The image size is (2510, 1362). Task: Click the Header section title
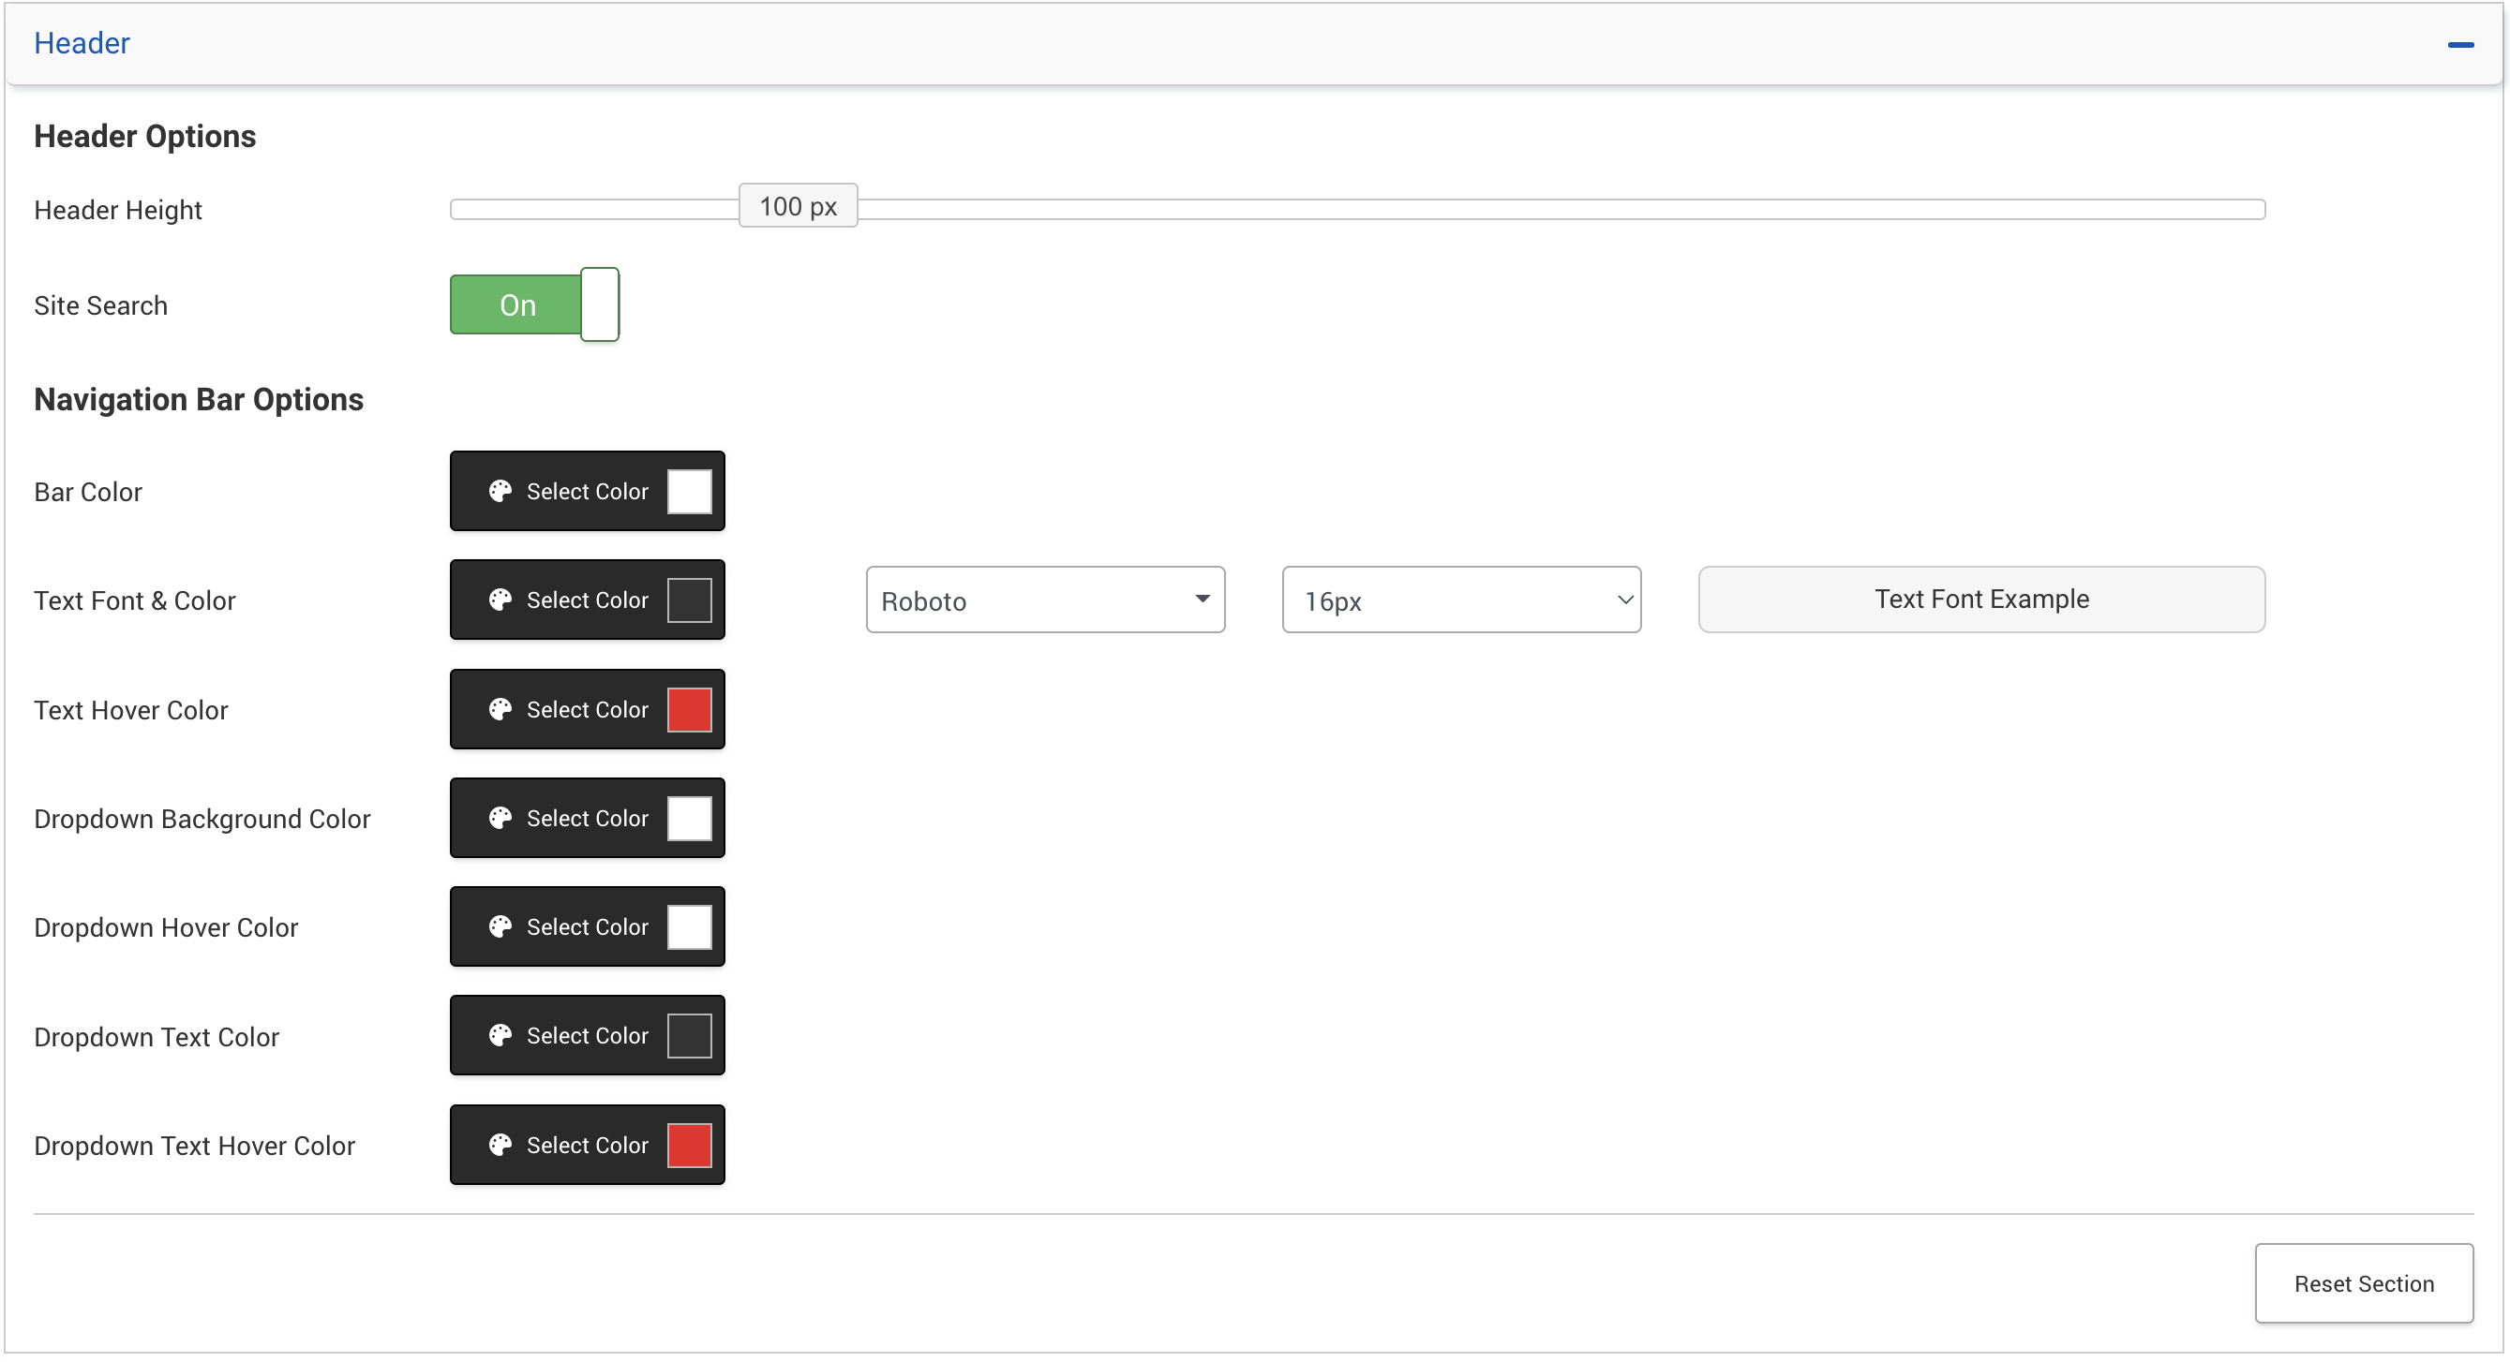pyautogui.click(x=82, y=44)
